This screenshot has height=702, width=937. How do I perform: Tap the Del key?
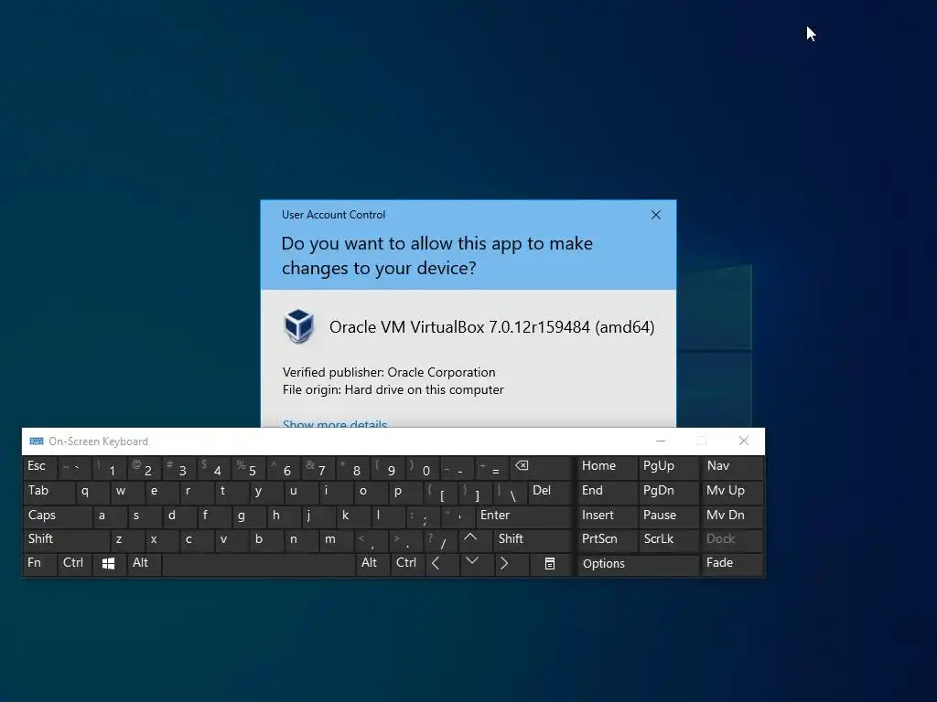tap(550, 492)
